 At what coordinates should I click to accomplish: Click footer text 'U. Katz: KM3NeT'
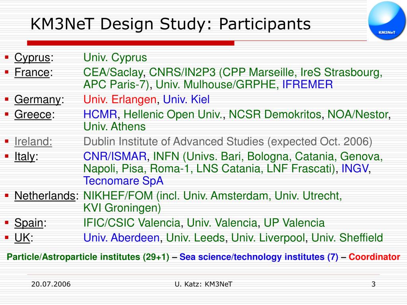pyautogui.click(x=203, y=284)
